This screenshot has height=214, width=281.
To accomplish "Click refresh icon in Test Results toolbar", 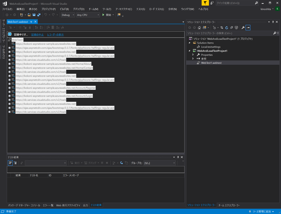I will pos(122,163).
